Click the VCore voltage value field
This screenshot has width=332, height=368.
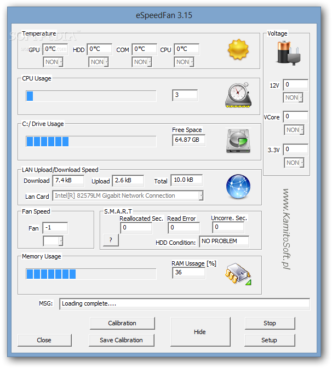pos(296,117)
